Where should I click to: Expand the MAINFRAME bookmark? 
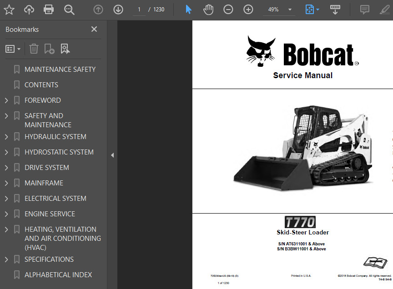point(6,183)
